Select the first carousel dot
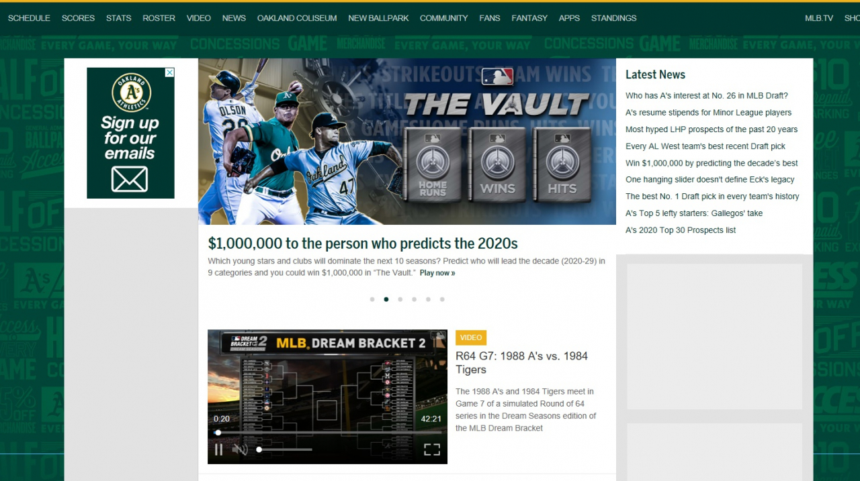 (372, 299)
